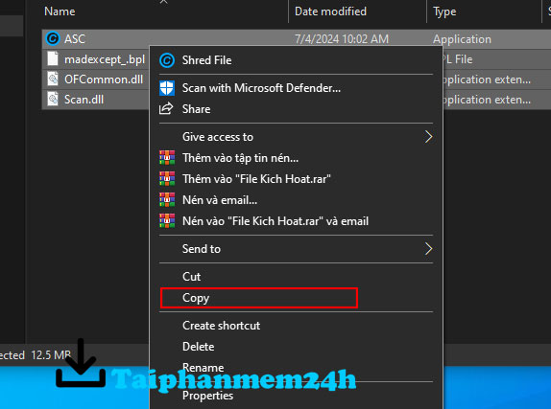Select the ASC file name

(x=75, y=39)
